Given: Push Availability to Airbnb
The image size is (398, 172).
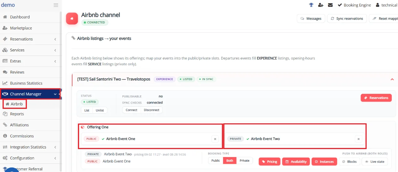Looking at the screenshot, I should click(x=296, y=162).
